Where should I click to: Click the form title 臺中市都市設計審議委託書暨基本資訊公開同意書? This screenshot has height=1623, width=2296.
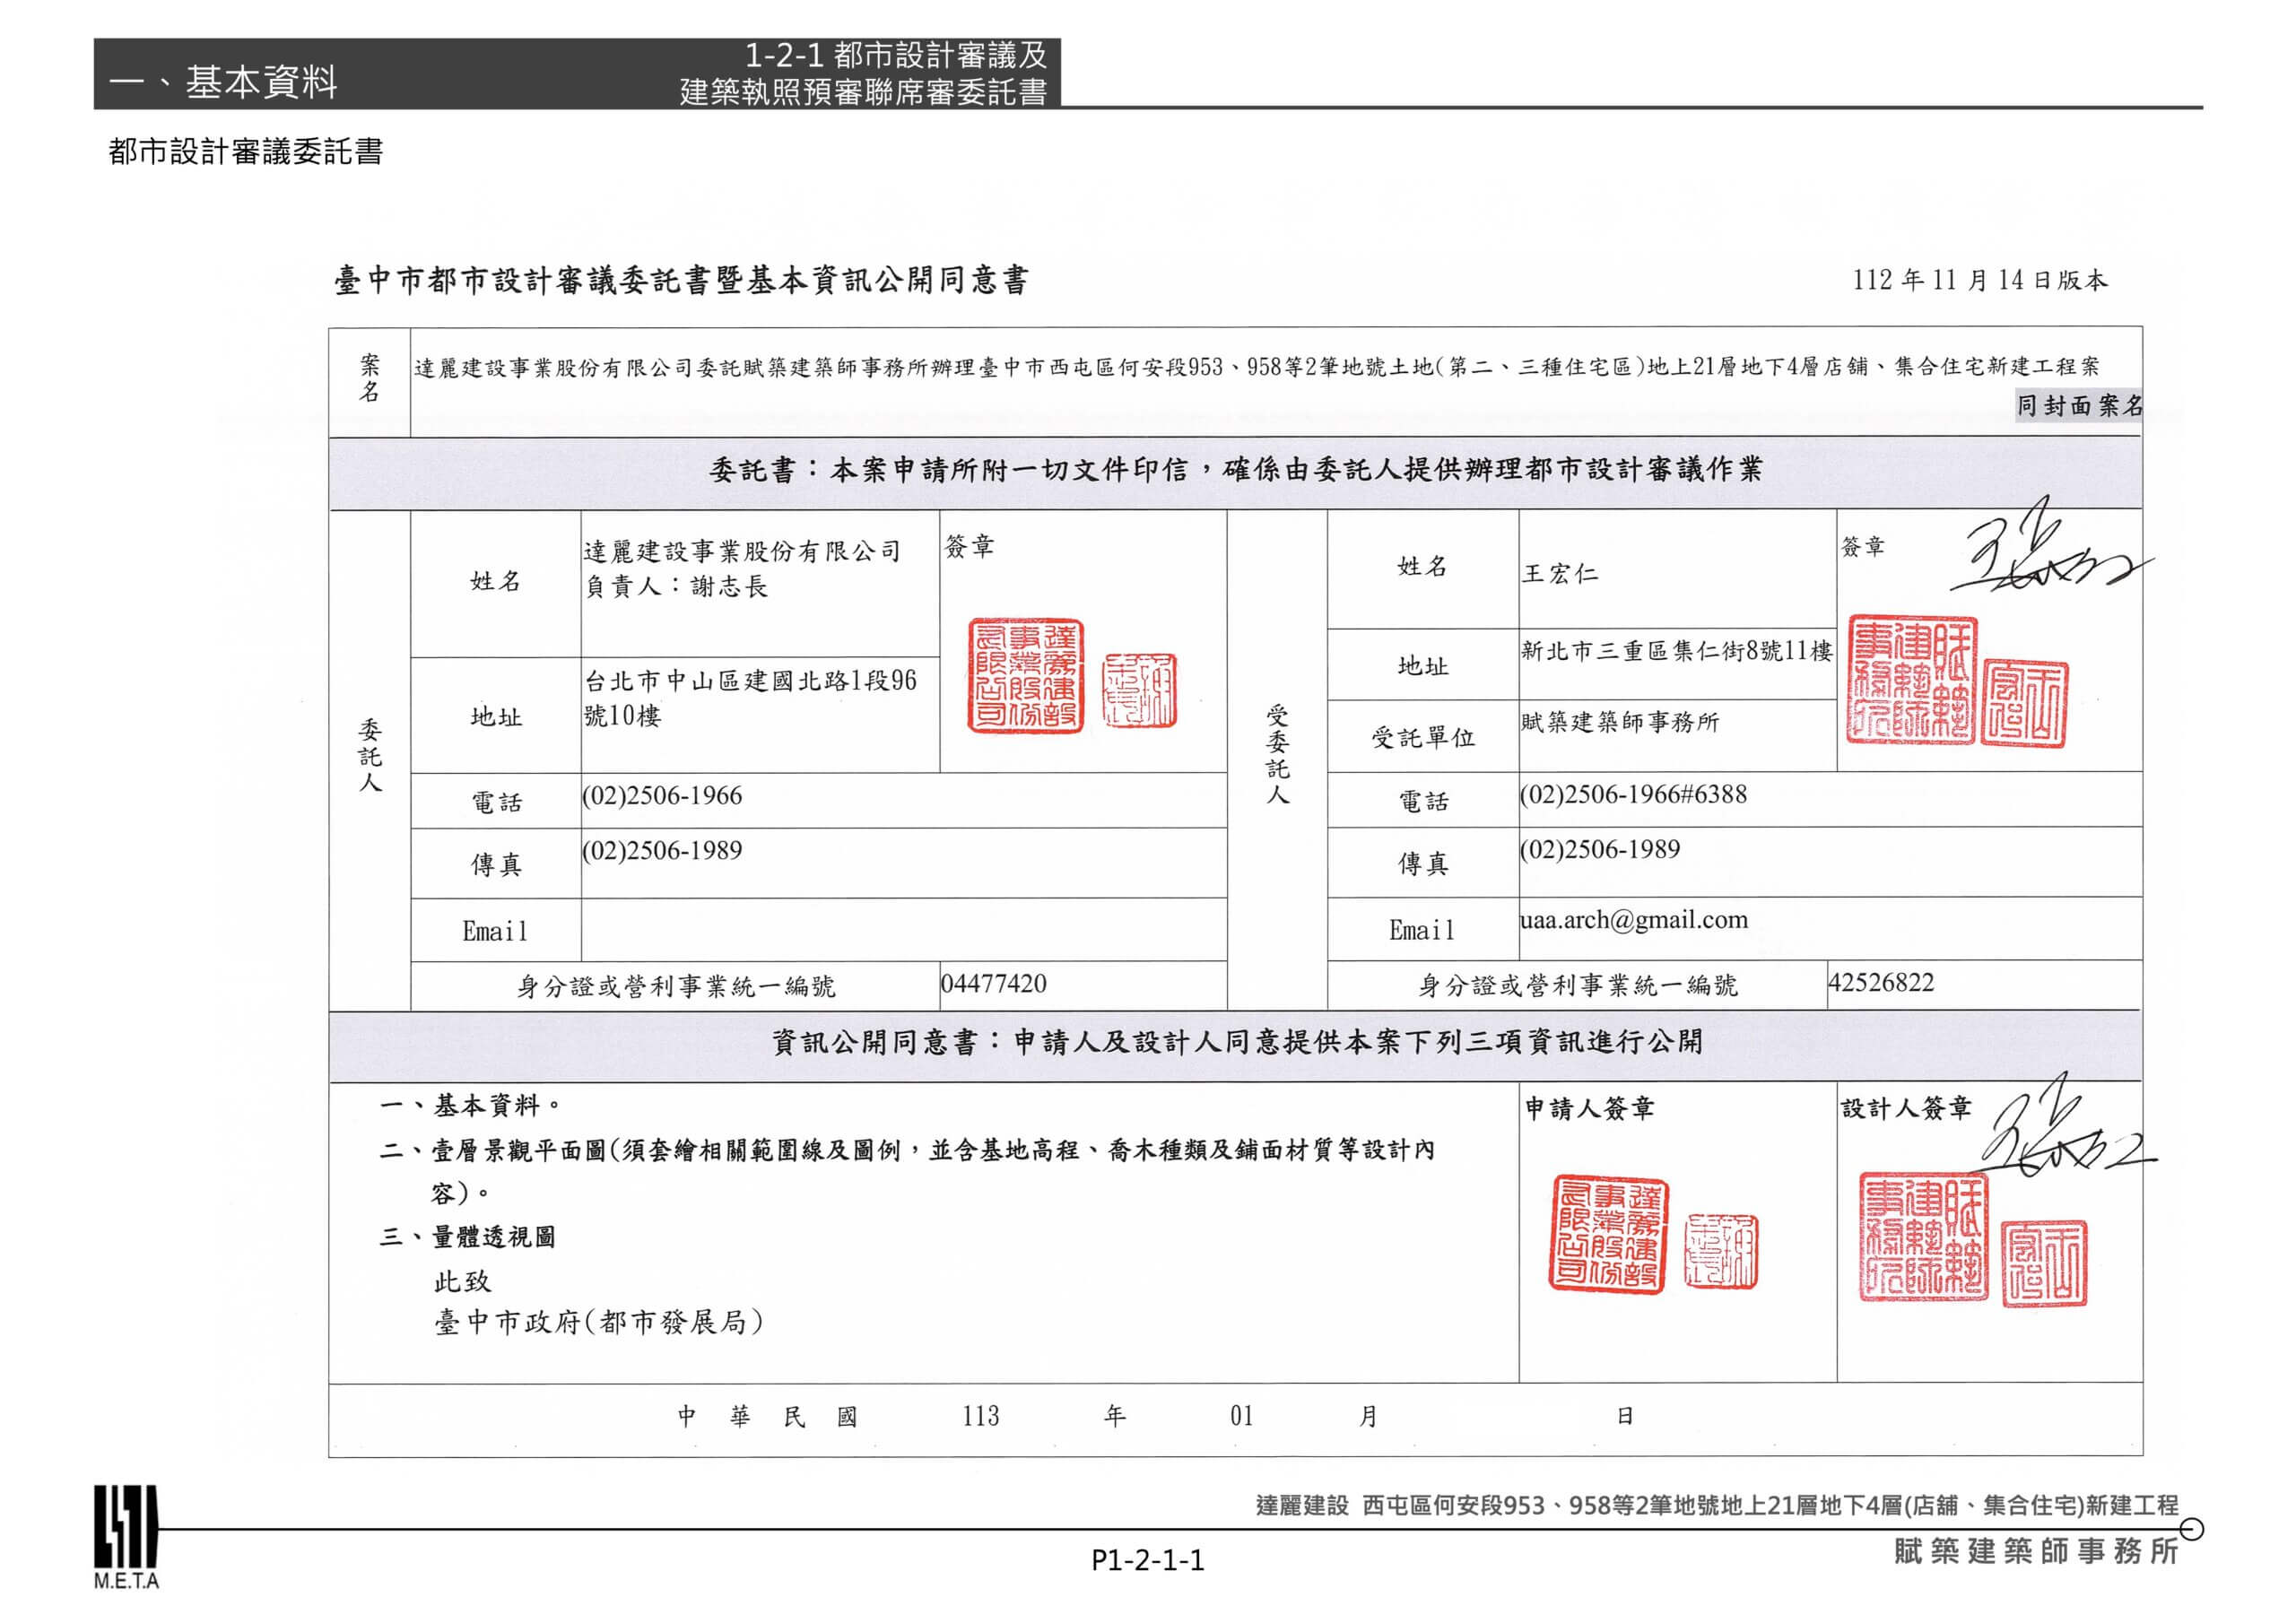pyautogui.click(x=681, y=280)
